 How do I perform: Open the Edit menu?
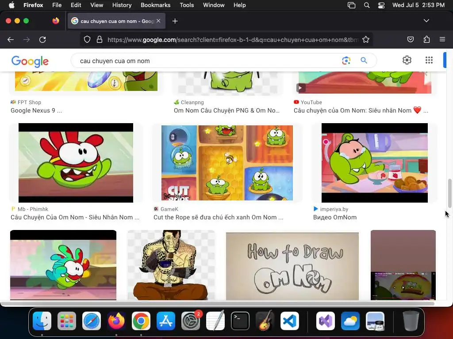pyautogui.click(x=76, y=5)
